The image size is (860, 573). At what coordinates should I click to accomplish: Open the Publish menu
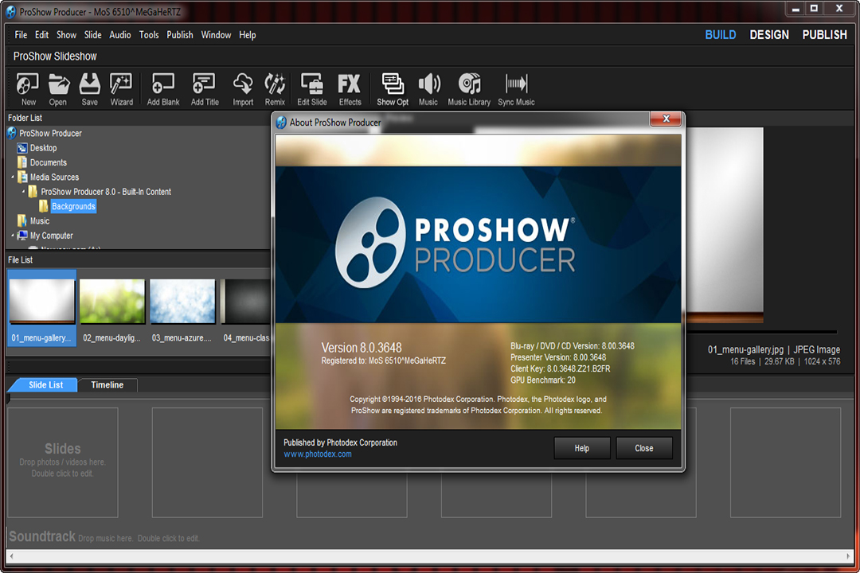tap(180, 34)
